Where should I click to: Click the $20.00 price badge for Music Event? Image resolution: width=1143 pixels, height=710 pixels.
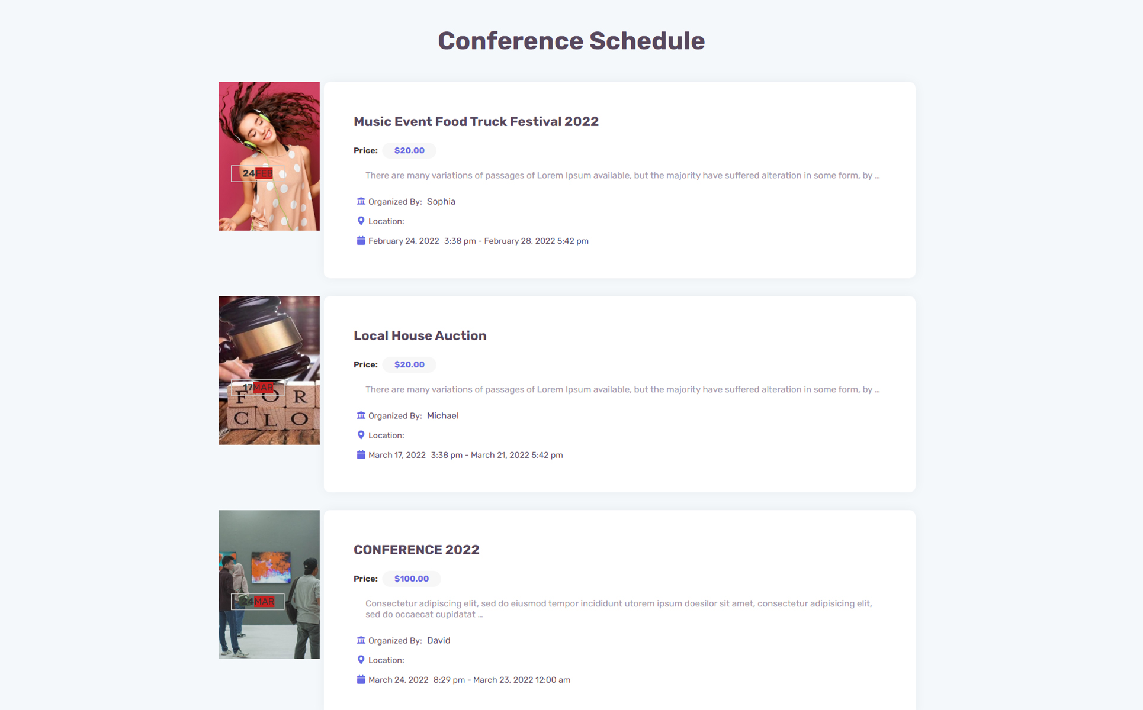[x=409, y=150]
